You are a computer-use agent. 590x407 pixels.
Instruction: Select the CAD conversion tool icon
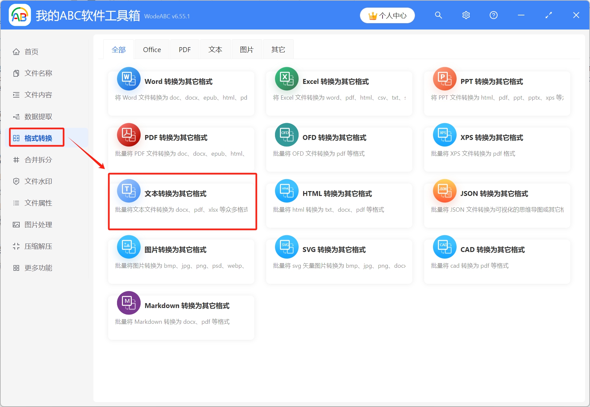[x=444, y=247]
